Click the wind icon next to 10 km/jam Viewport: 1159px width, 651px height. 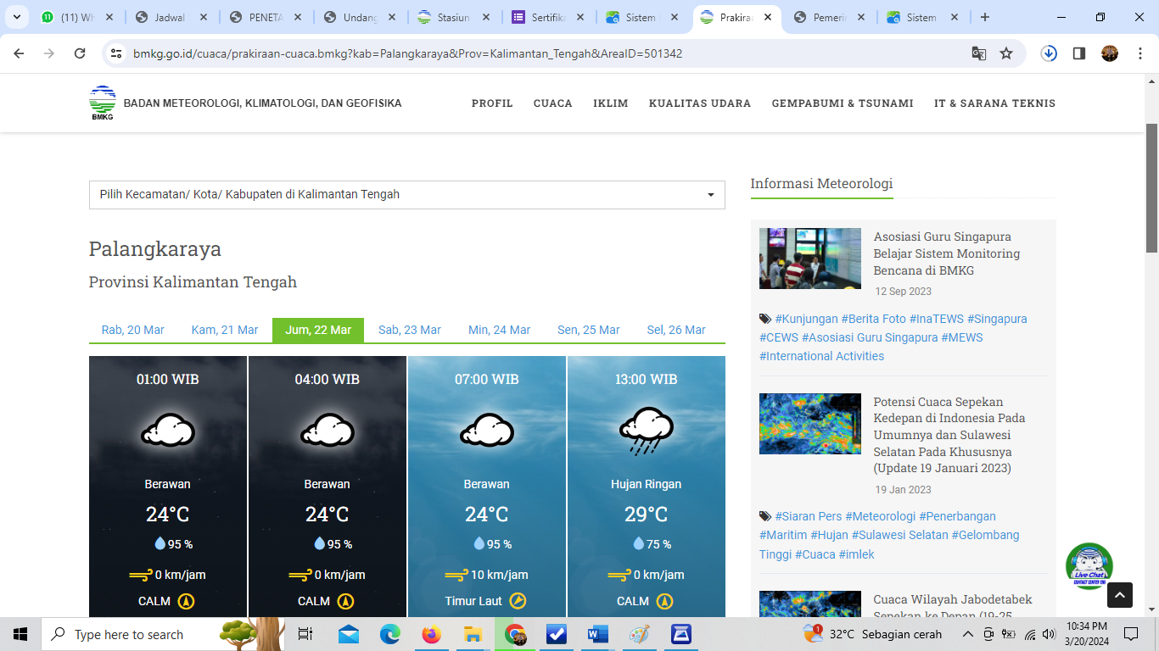(x=456, y=575)
